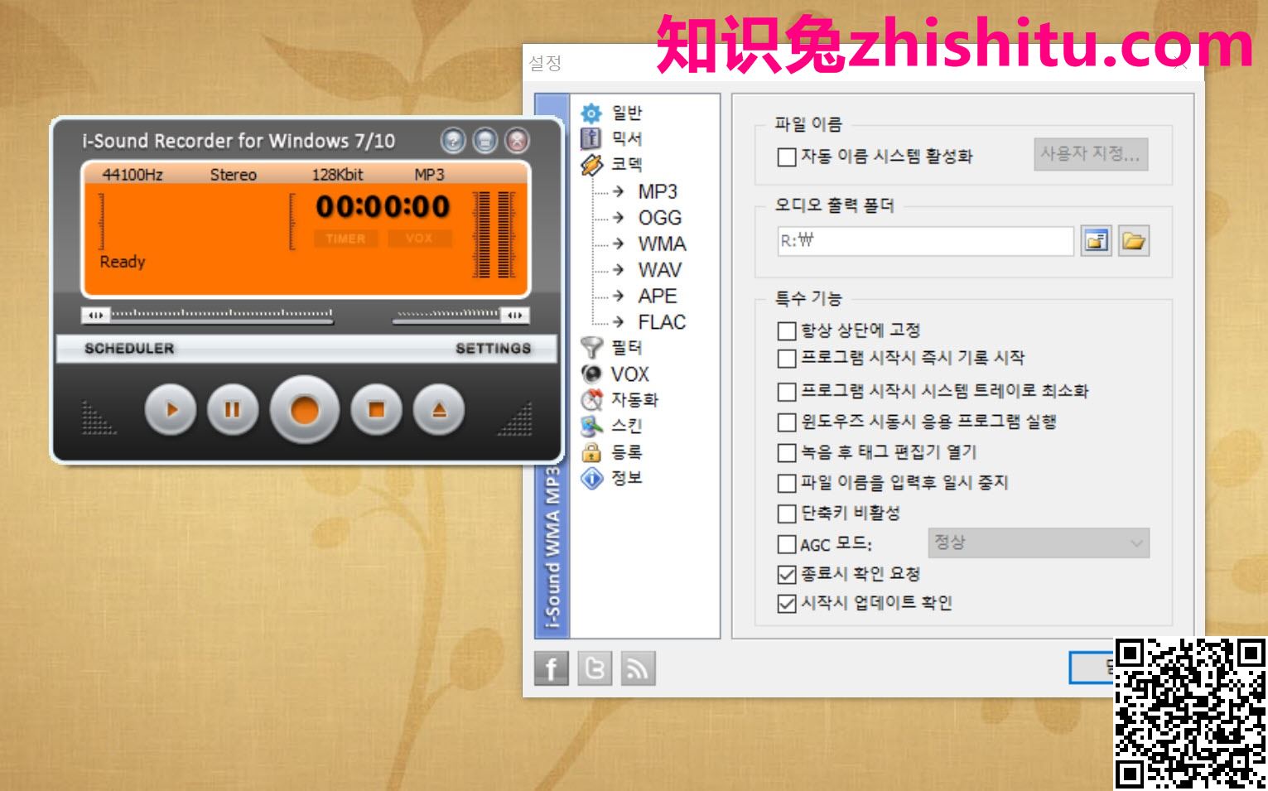Adjust the left slider under the display
Image resolution: width=1268 pixels, height=791 pixels.
click(x=208, y=315)
